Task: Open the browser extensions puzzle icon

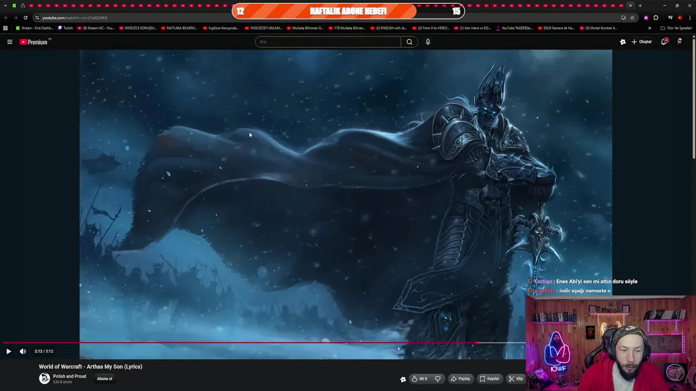Action: [x=656, y=17]
